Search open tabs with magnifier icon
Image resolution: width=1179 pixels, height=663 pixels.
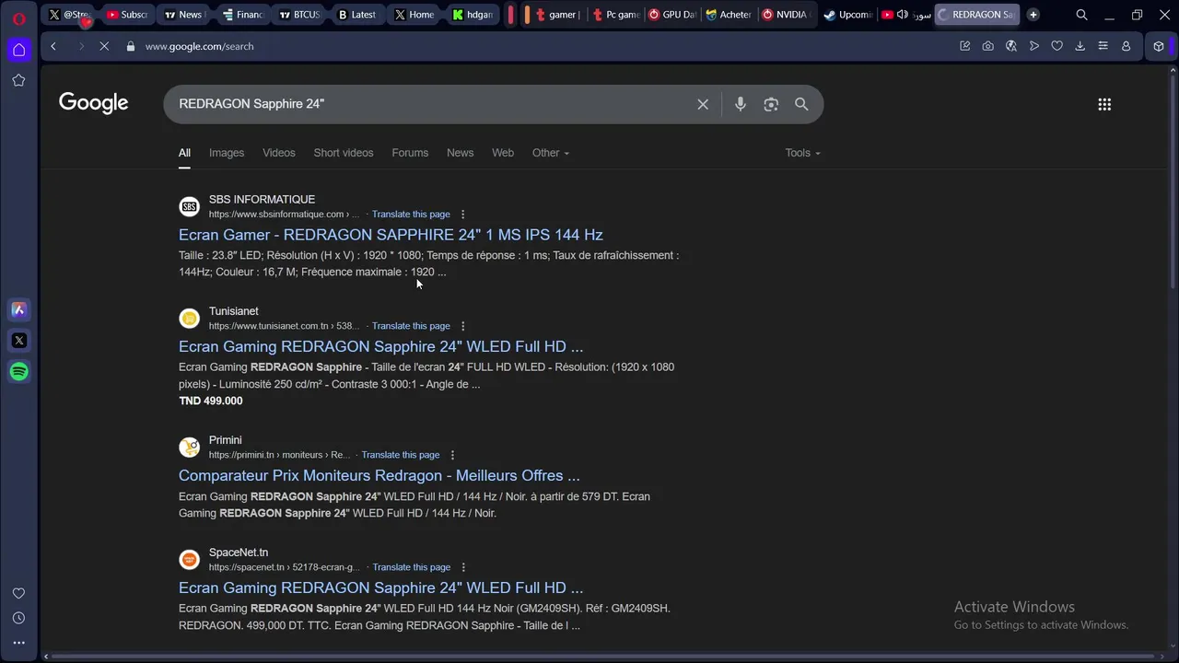click(1081, 15)
